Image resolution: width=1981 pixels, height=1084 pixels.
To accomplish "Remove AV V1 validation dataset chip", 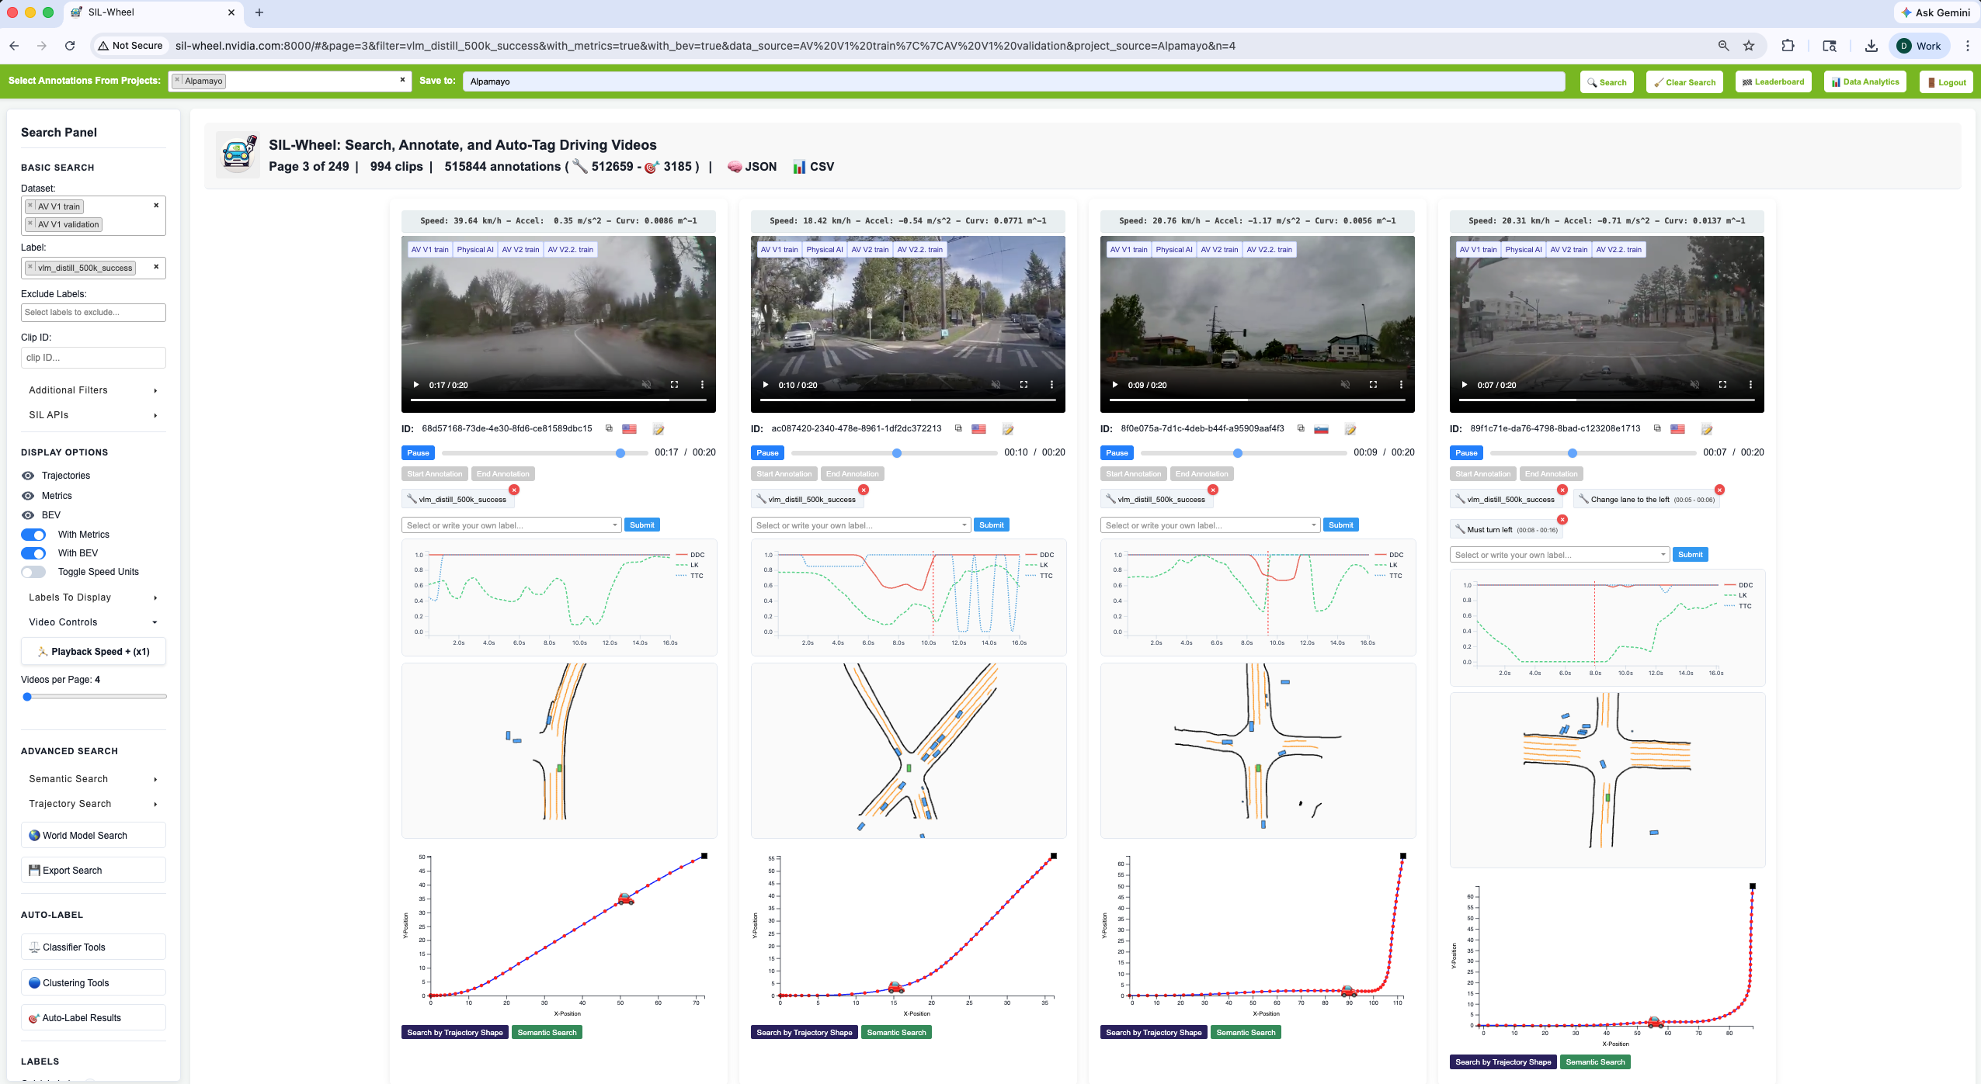I will (x=30, y=224).
